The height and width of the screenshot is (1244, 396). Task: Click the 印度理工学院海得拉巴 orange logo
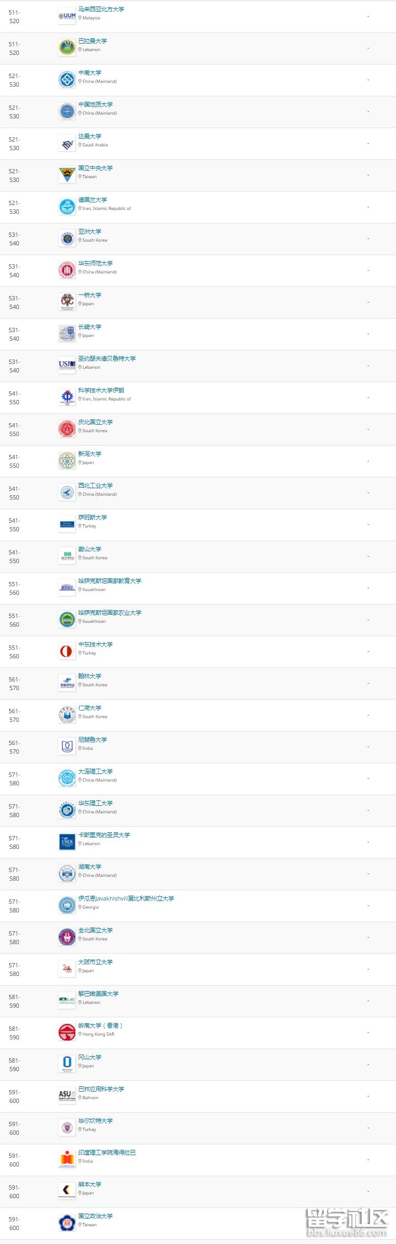pos(67,1159)
